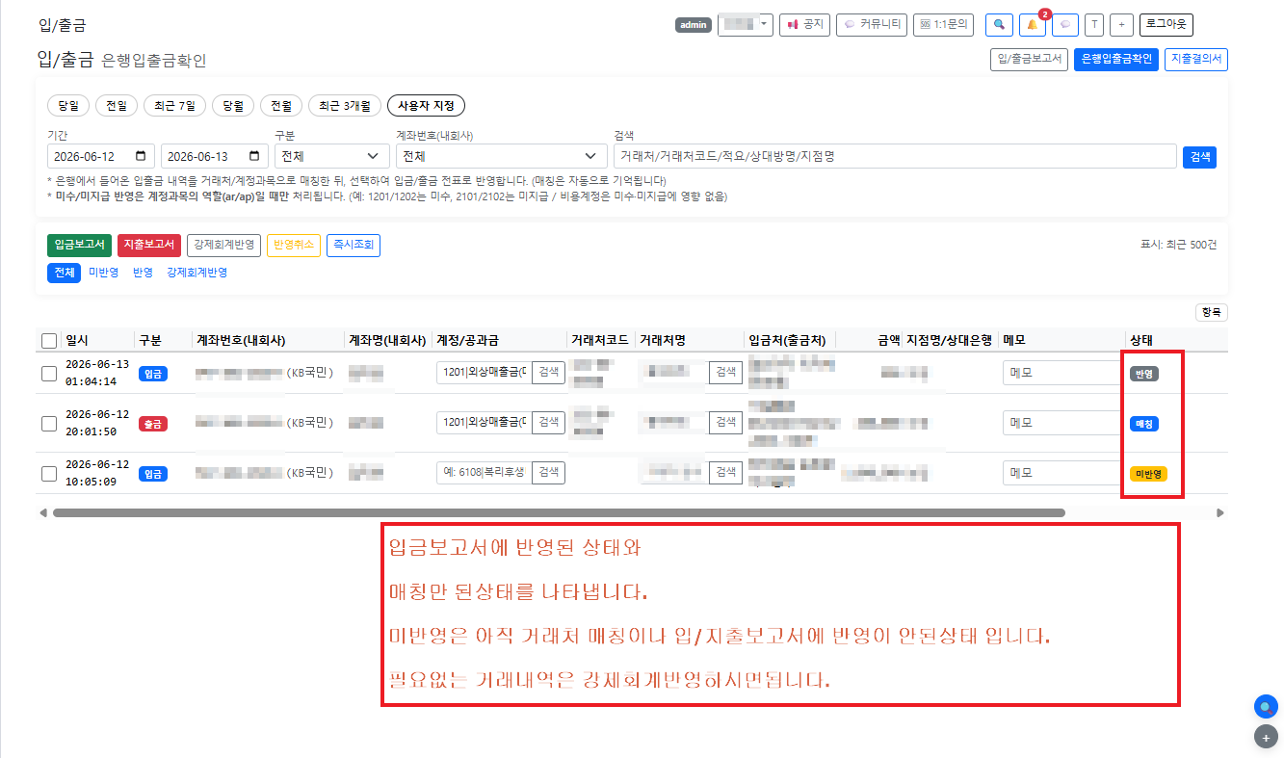Click 로그아웃 to log out
Screen dimensions: 1284x758
(x=1166, y=25)
